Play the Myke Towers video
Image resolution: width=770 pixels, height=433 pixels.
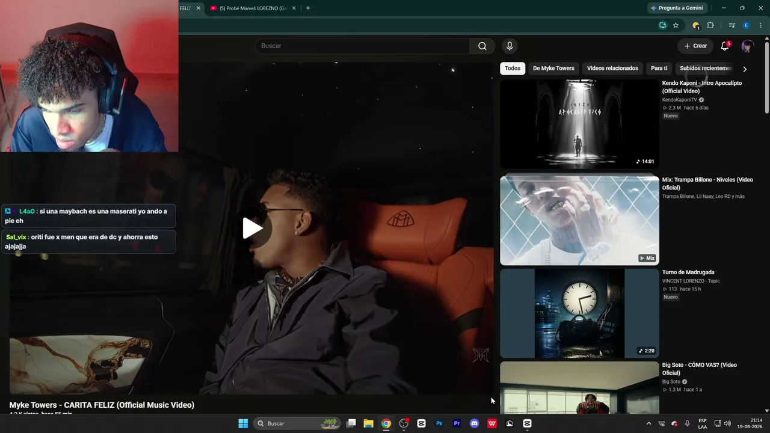pyautogui.click(x=253, y=229)
